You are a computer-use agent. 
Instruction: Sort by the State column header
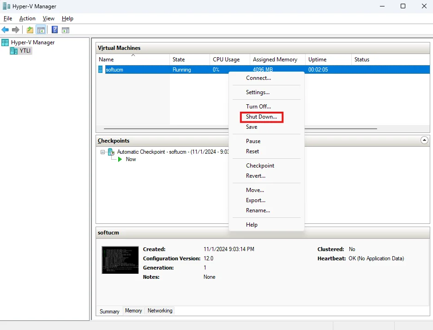pyautogui.click(x=190, y=60)
